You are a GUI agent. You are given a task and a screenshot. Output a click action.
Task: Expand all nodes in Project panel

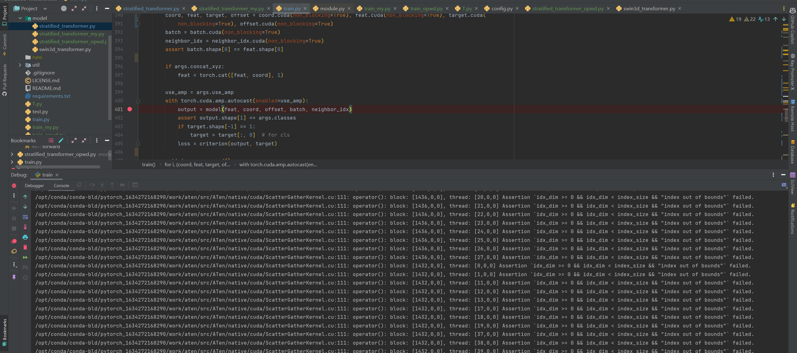pyautogui.click(x=74, y=9)
